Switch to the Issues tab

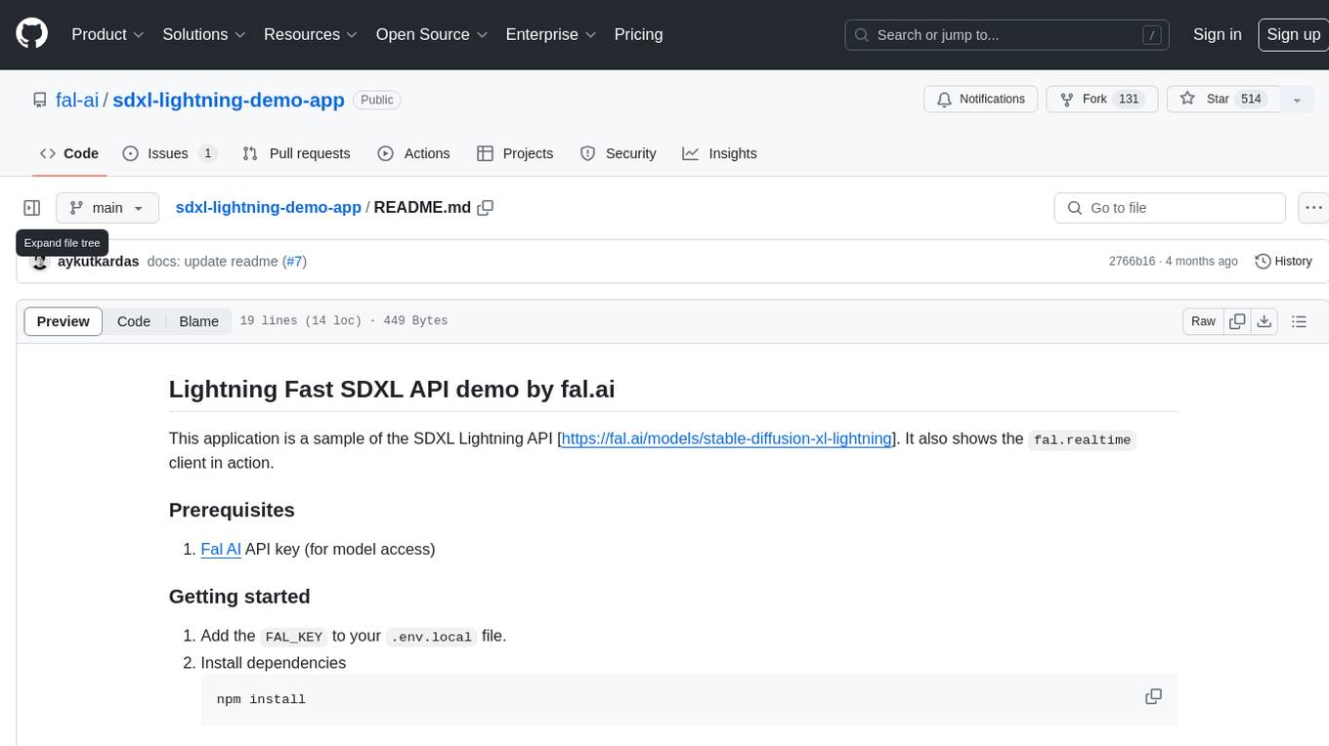pyautogui.click(x=169, y=153)
